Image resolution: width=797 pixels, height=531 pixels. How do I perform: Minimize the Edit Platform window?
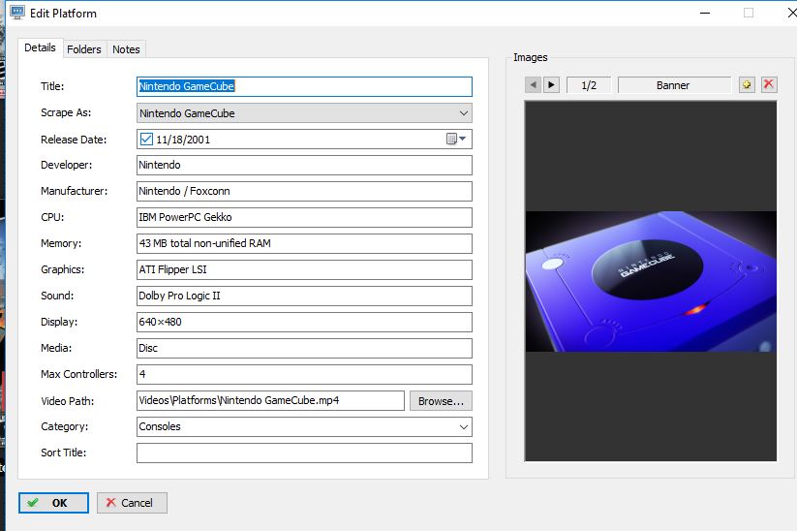click(x=705, y=13)
